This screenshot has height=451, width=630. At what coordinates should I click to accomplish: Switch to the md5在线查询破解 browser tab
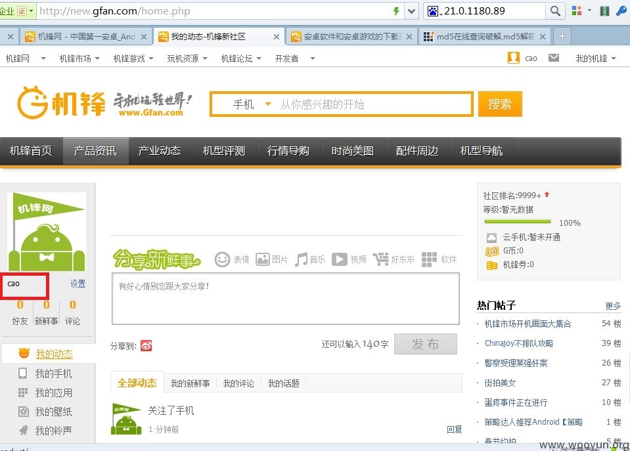485,37
